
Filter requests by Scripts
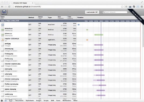pyautogui.click(x=46, y=101)
